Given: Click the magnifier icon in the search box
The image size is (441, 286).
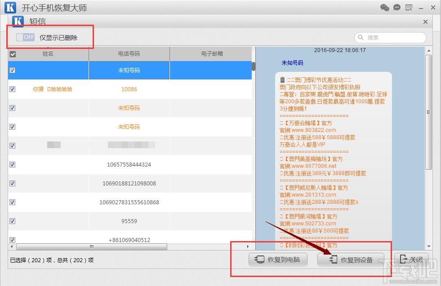Looking at the screenshot, I should (361, 38).
